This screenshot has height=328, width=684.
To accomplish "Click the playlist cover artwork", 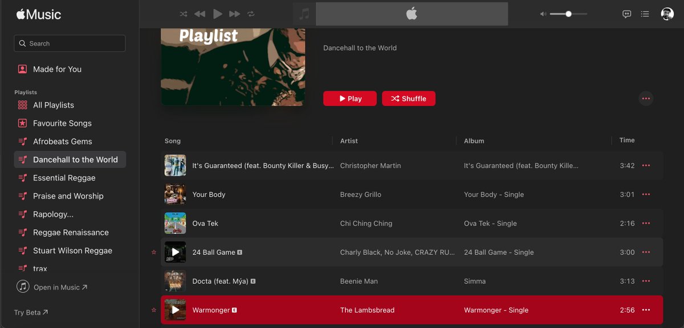I will coord(233,67).
